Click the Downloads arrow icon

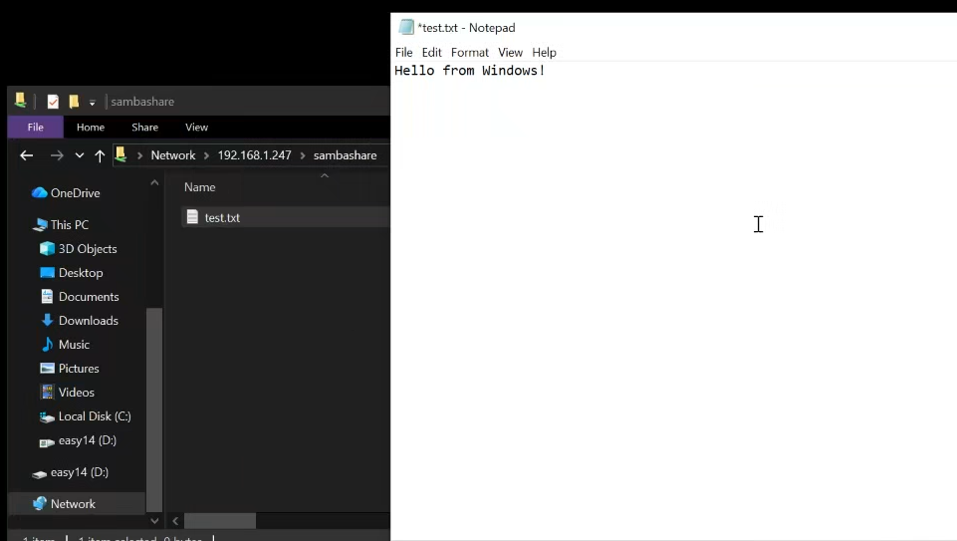(x=47, y=321)
